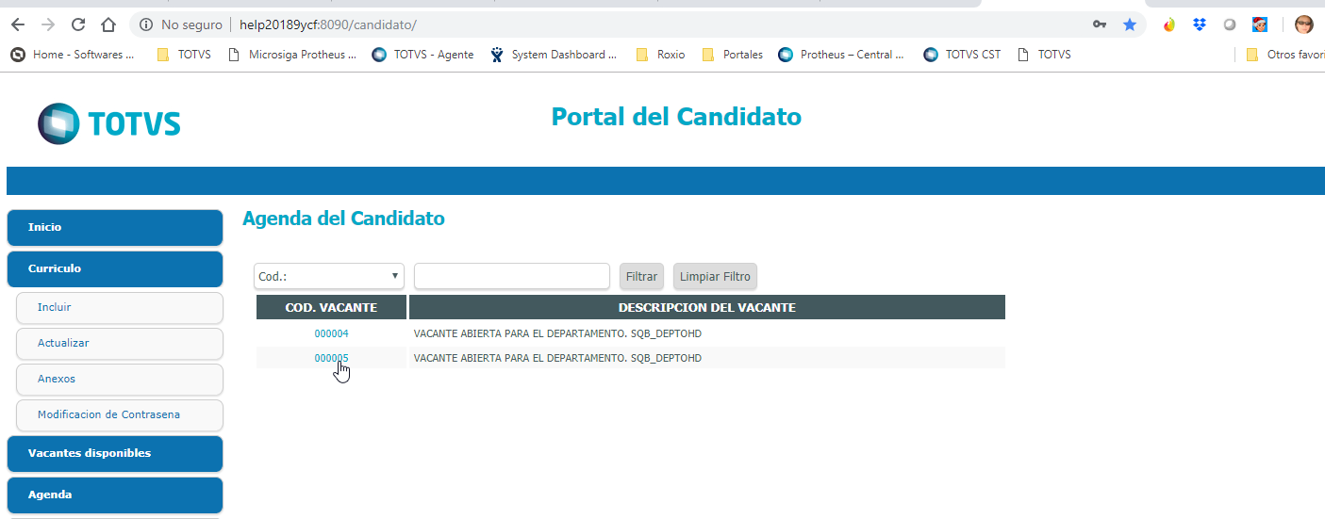Open the flame-shaped extension icon
The height and width of the screenshot is (519, 1325).
[1169, 24]
